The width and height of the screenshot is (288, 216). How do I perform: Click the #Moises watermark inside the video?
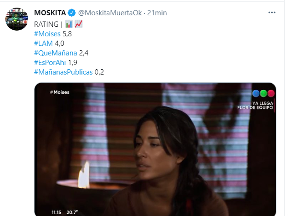[x=60, y=92]
